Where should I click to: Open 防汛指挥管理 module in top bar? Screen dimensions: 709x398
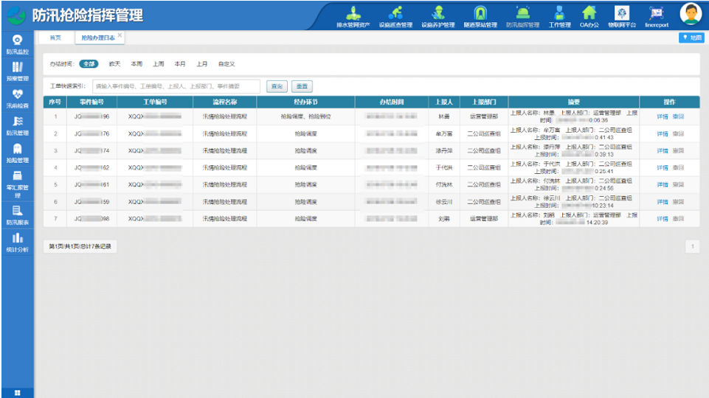pyautogui.click(x=522, y=17)
